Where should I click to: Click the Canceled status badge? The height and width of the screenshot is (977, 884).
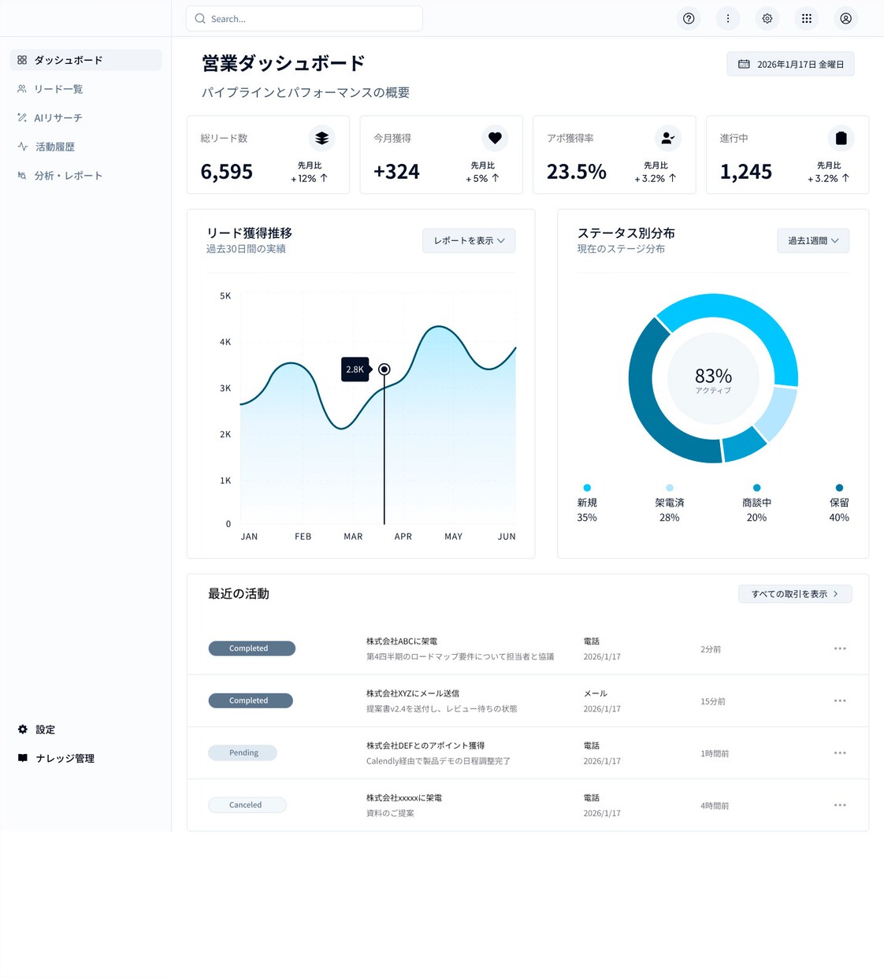pyautogui.click(x=247, y=805)
